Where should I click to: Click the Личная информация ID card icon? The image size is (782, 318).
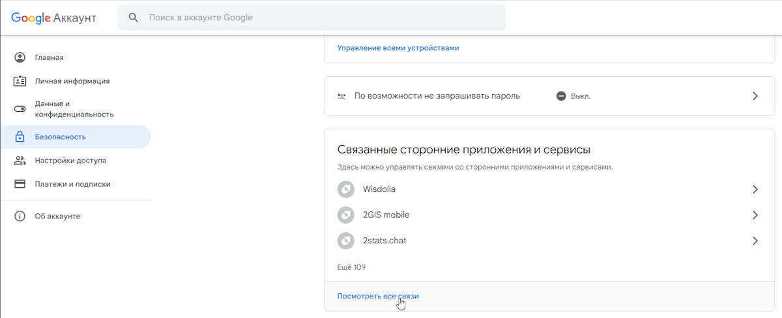[20, 81]
